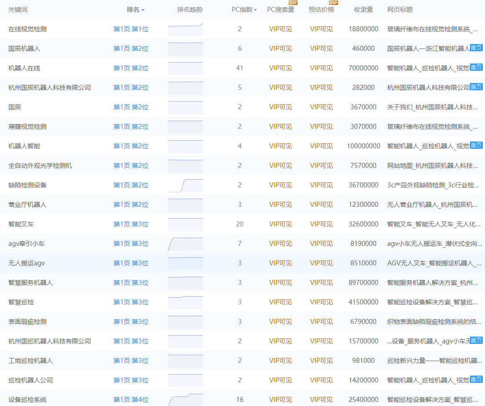The height and width of the screenshot is (406, 485).
Task: Sort by the 排名 column arrow
Action: [x=143, y=10]
